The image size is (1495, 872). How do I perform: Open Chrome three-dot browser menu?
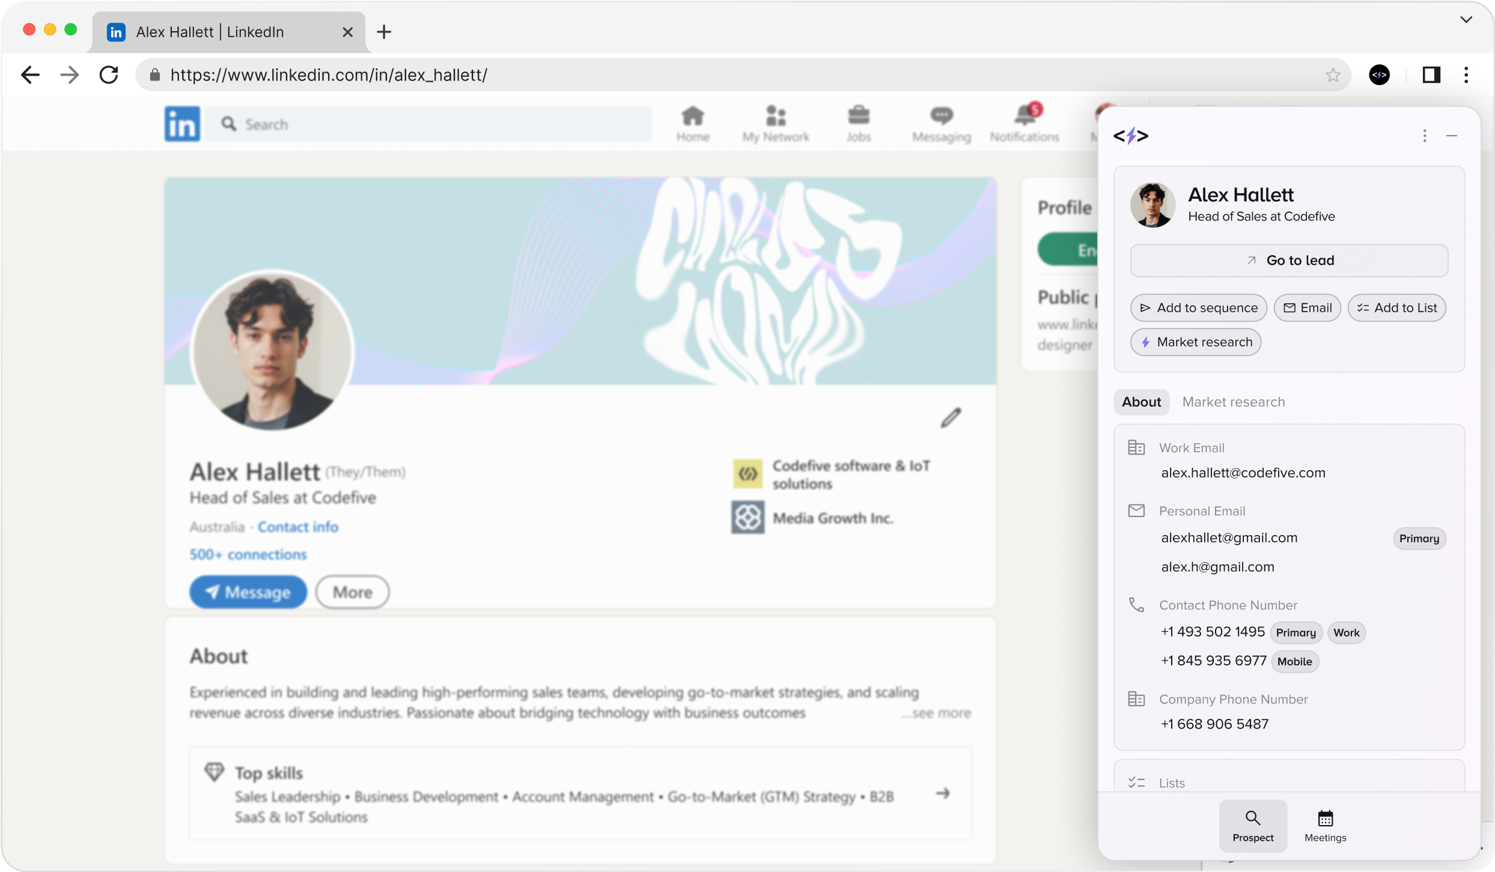pos(1466,75)
